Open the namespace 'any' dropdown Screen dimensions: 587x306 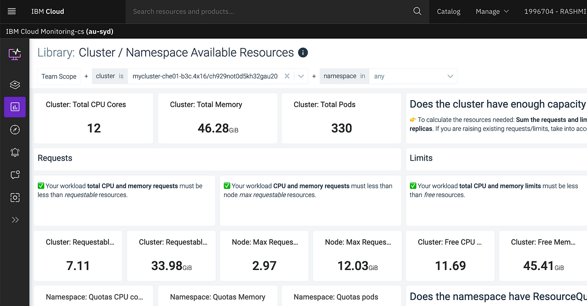click(413, 76)
